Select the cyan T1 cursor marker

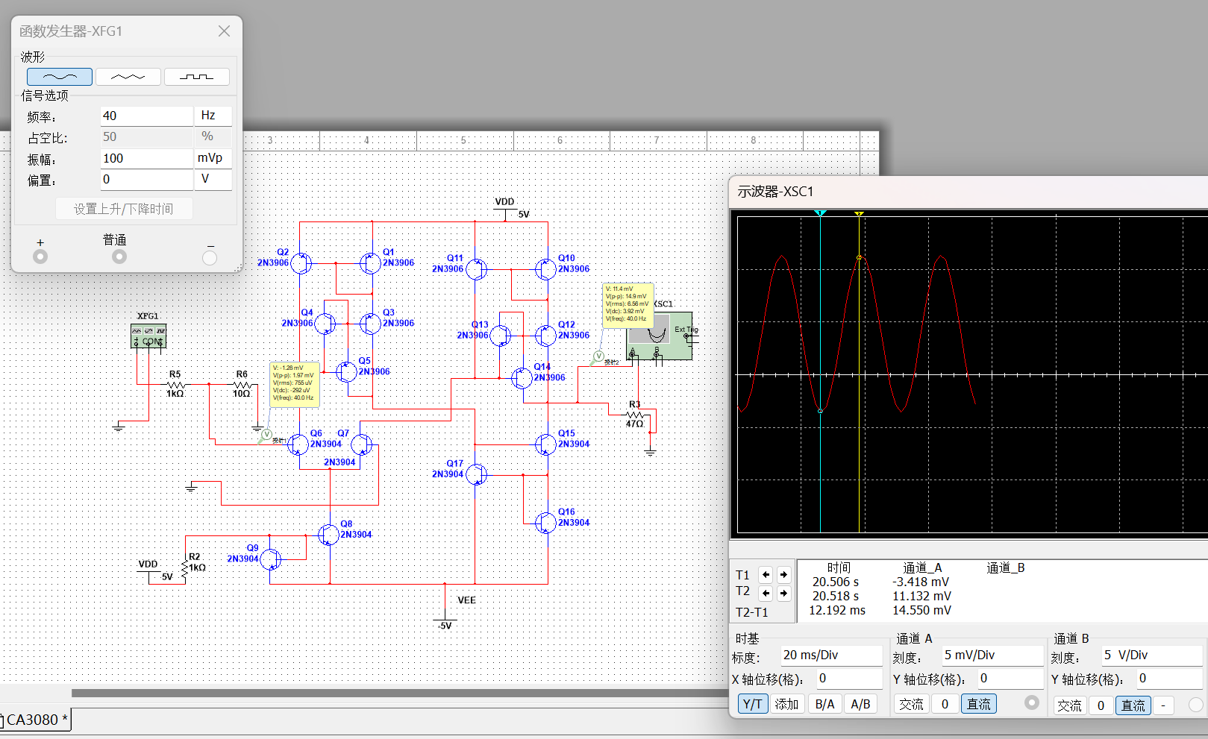820,213
